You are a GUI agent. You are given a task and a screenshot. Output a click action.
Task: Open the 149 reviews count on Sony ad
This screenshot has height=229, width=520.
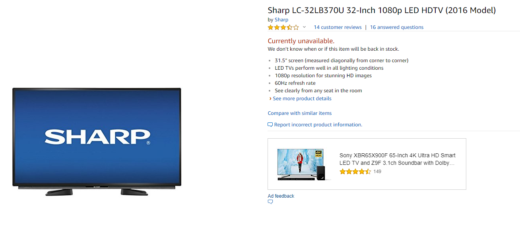pos(377,172)
